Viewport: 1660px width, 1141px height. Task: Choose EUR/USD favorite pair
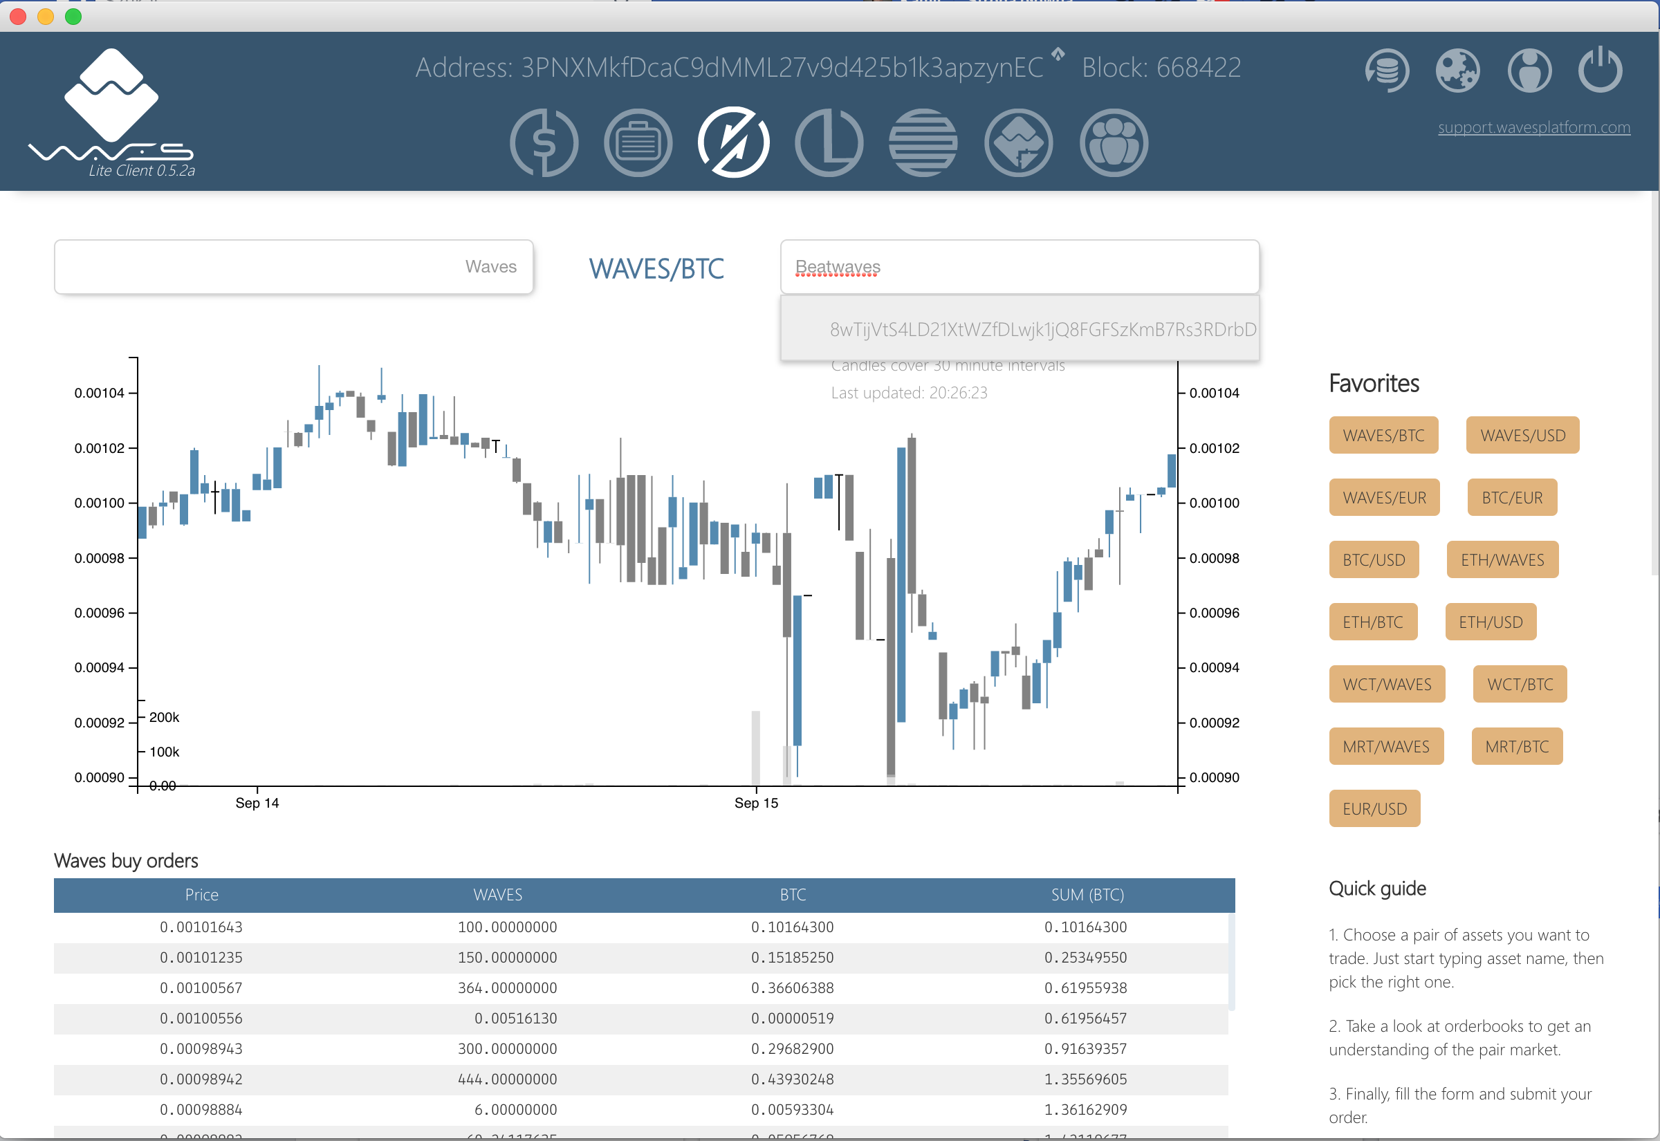point(1374,808)
